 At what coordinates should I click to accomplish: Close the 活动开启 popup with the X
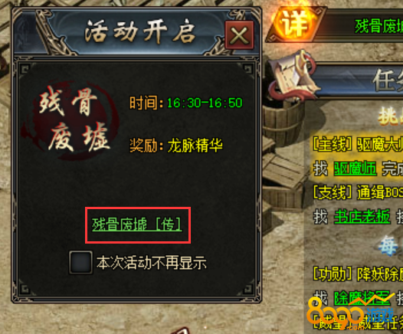pyautogui.click(x=239, y=35)
